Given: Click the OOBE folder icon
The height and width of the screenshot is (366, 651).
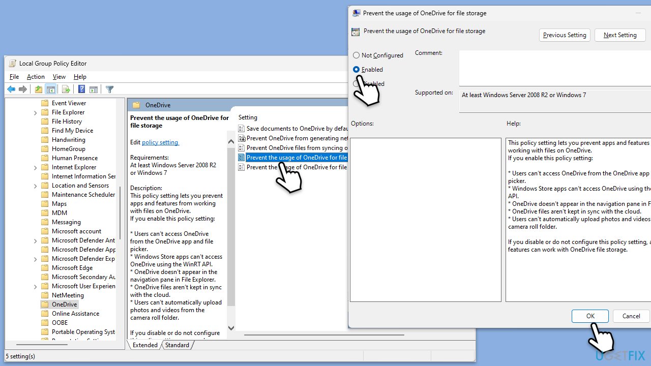Looking at the screenshot, I should coord(45,323).
